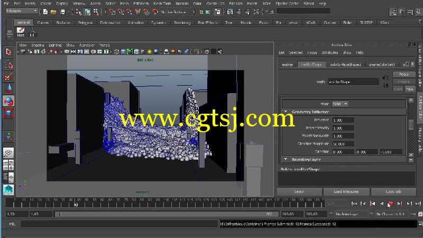423x238 pixels.
Task: Click the Hide button
Action: (410, 89)
